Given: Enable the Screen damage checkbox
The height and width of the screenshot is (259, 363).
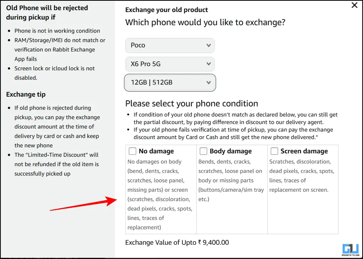Looking at the screenshot, I should point(274,151).
